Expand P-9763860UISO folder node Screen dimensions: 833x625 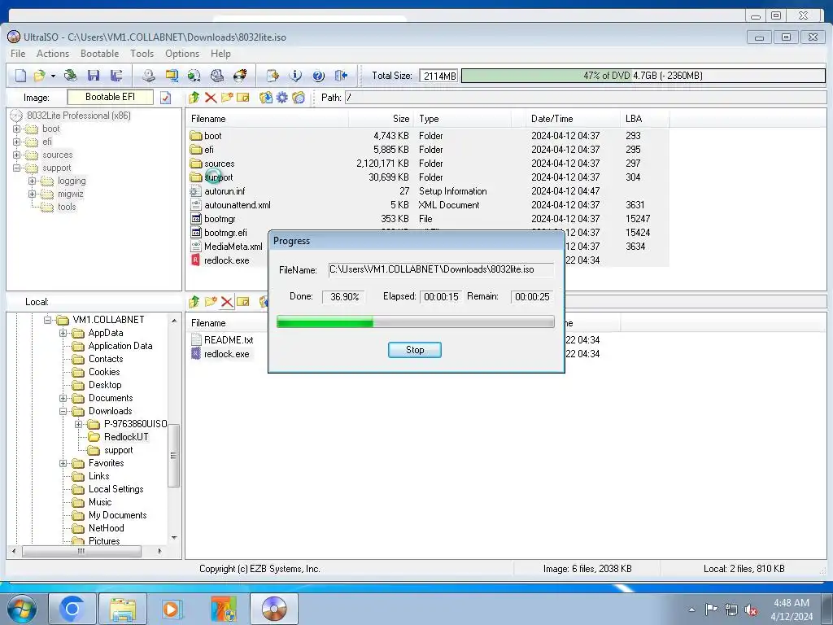click(79, 424)
